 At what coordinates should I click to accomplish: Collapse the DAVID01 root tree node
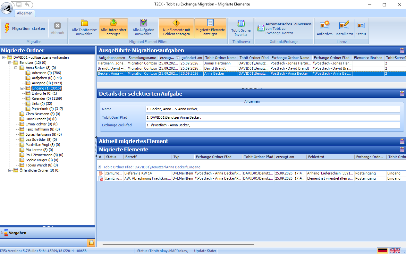(x=4, y=57)
